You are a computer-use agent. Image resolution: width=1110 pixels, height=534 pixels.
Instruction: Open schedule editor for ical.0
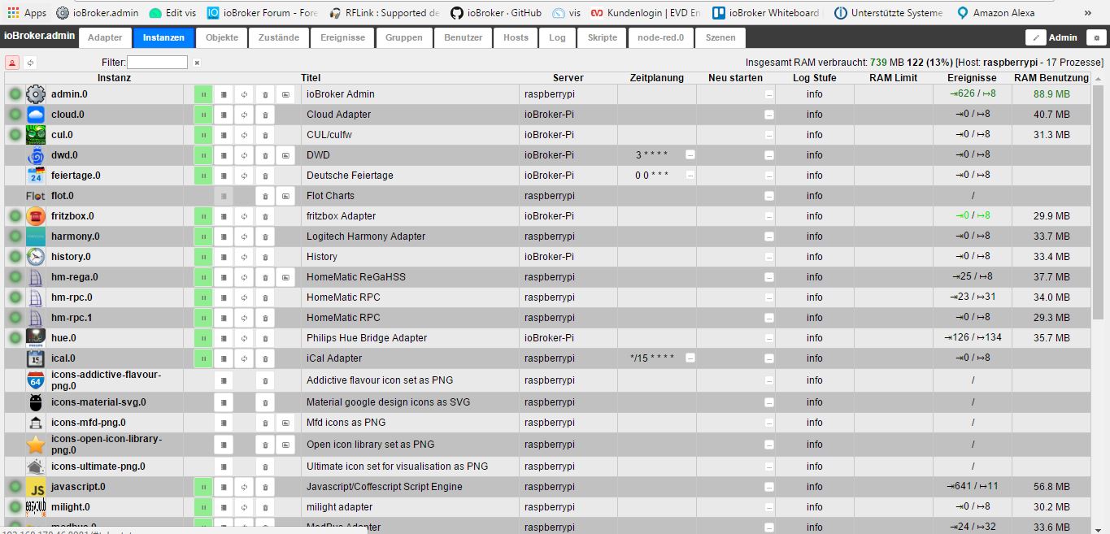tap(690, 358)
